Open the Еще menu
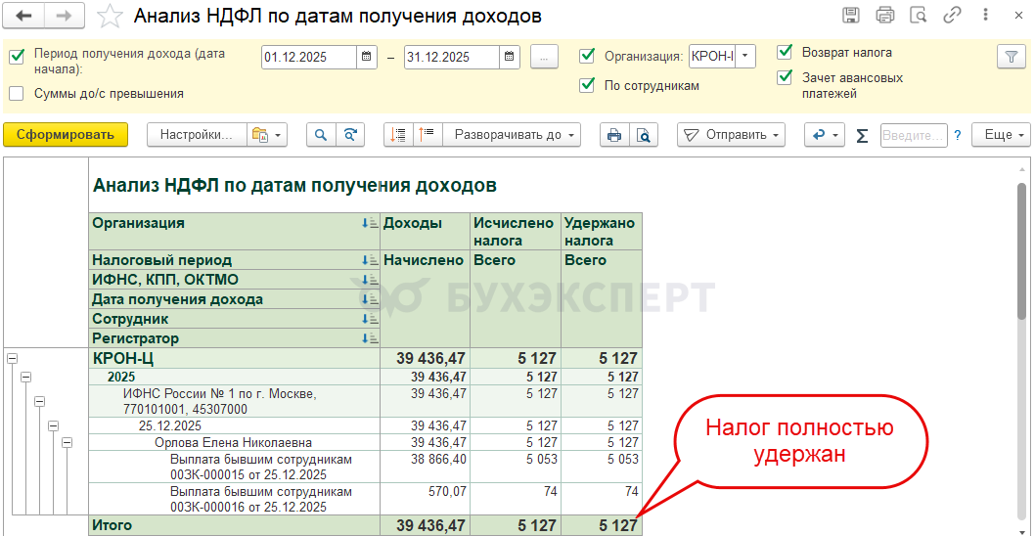This screenshot has height=536, width=1035. coord(1002,135)
